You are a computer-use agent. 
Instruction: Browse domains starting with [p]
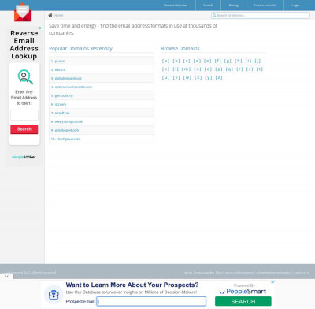coord(219,69)
